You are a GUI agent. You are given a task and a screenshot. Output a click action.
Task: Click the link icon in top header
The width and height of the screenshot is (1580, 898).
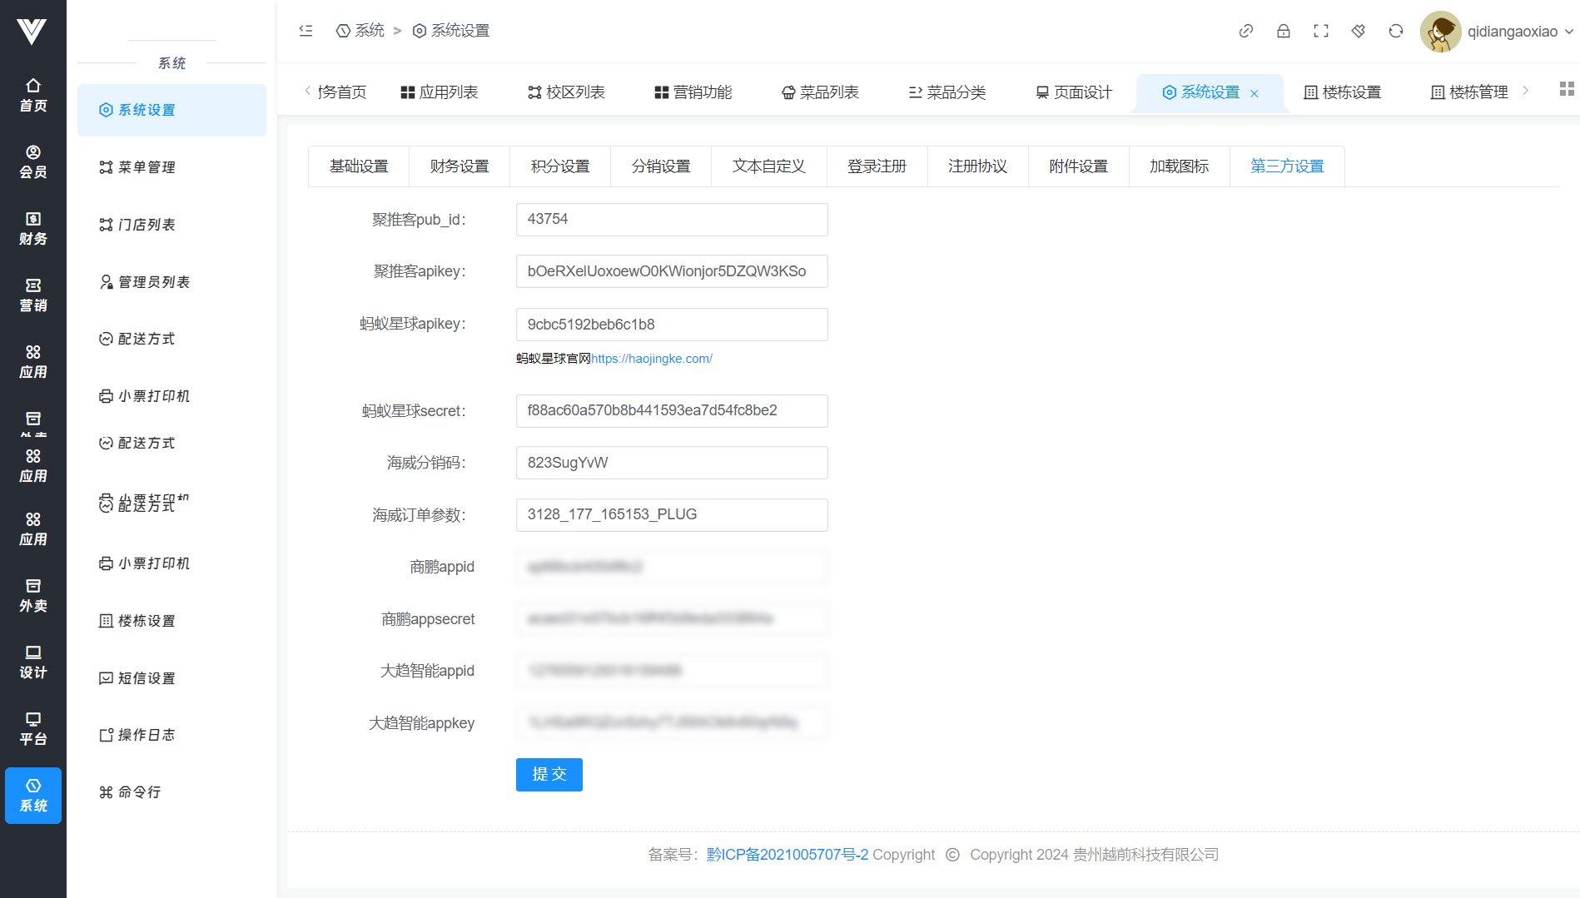tap(1245, 31)
